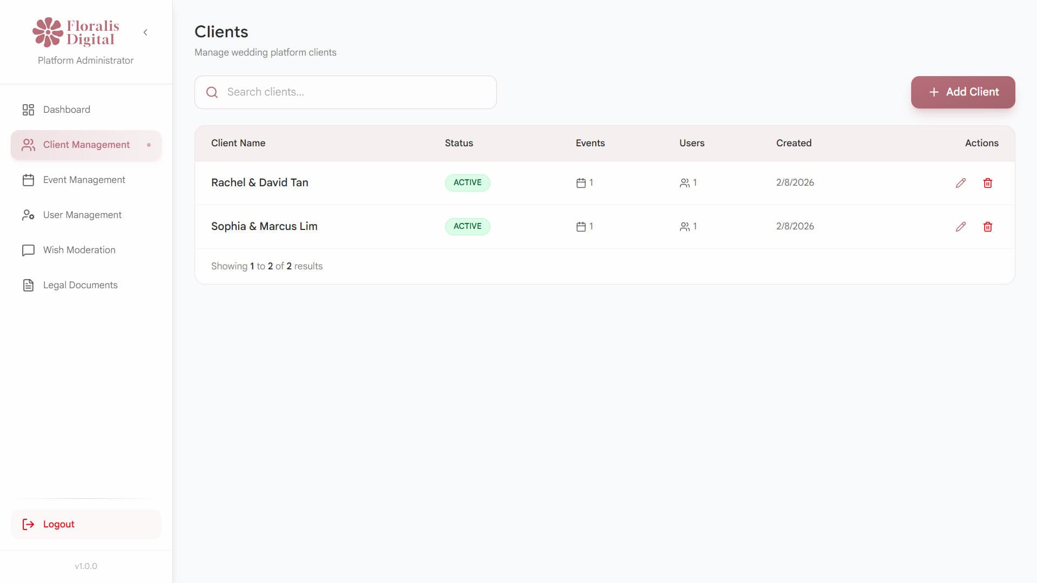Click the Status column header

(459, 143)
